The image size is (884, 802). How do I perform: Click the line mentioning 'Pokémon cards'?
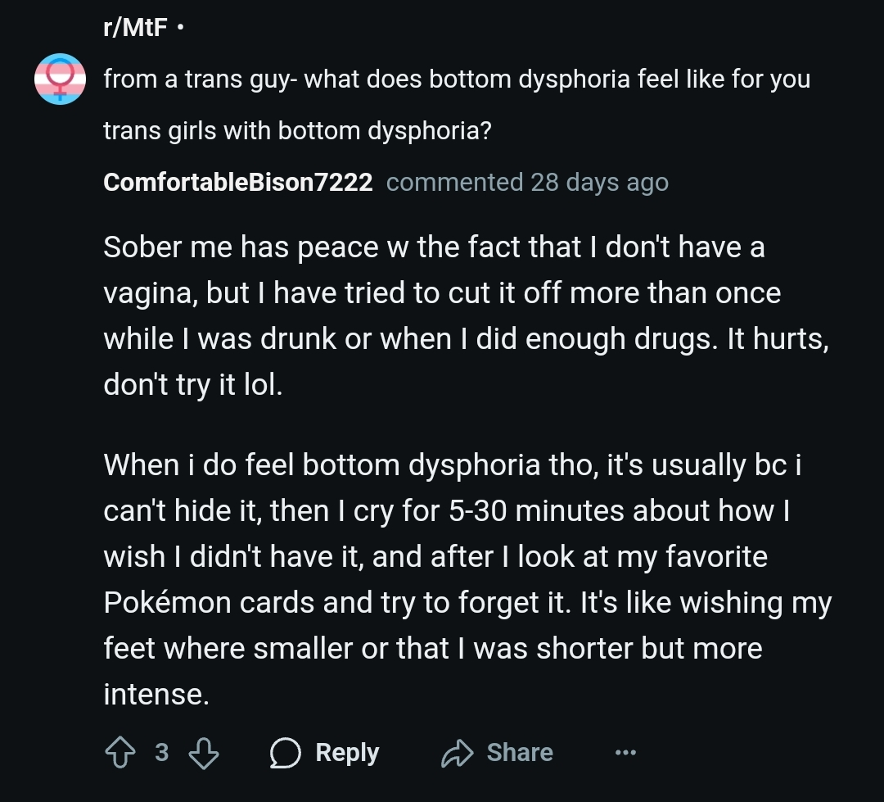point(468,603)
